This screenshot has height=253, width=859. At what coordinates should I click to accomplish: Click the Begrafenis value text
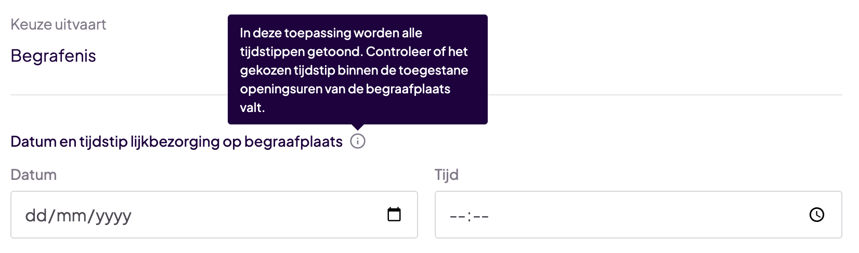tap(53, 56)
